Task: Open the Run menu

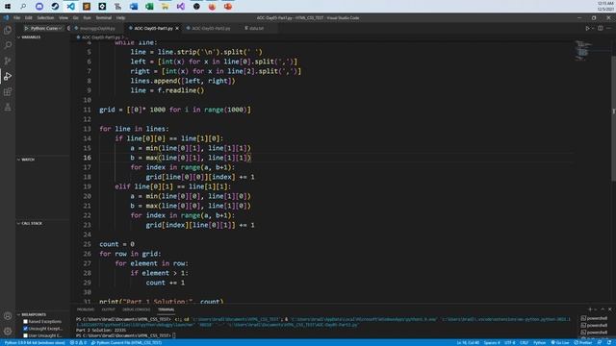Action: pos(87,17)
